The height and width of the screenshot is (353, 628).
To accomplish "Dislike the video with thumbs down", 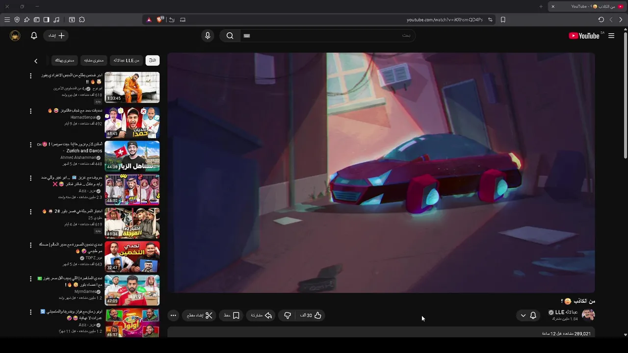I will click(288, 315).
